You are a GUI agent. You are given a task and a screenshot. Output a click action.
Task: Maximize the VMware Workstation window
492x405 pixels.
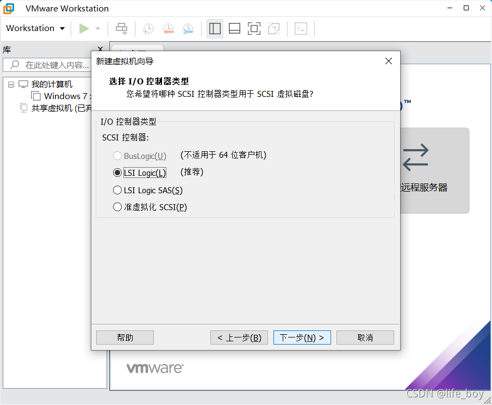pos(466,8)
